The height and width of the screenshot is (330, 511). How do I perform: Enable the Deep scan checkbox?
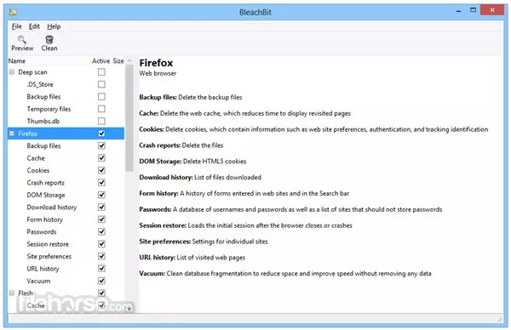101,72
